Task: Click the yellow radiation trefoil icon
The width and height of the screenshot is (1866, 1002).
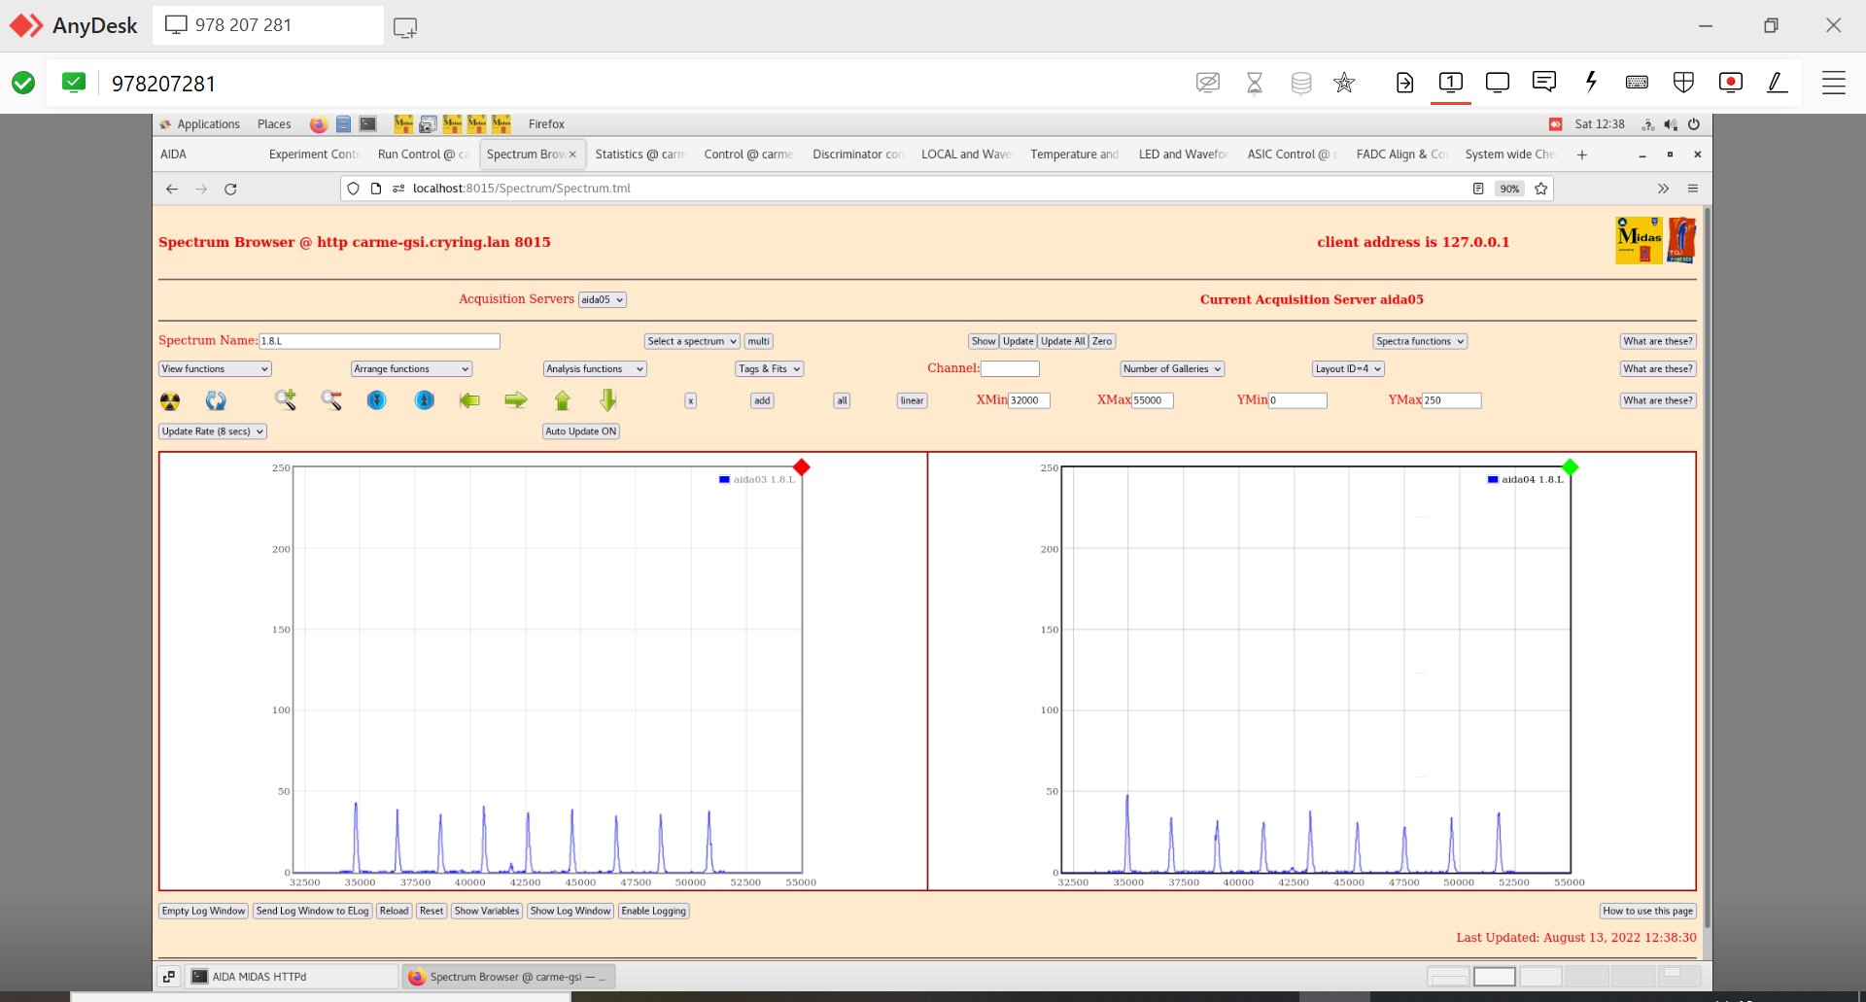Action: point(170,400)
